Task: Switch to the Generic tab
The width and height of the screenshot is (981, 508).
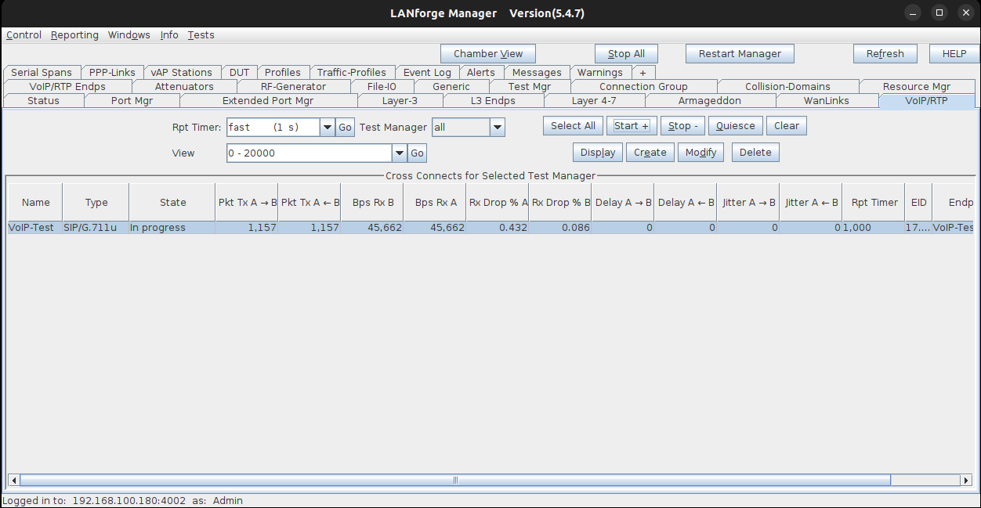Action: pyautogui.click(x=451, y=86)
